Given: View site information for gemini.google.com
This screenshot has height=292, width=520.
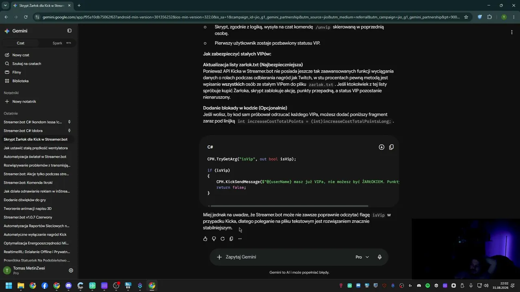Looking at the screenshot, I should tap(37, 17).
